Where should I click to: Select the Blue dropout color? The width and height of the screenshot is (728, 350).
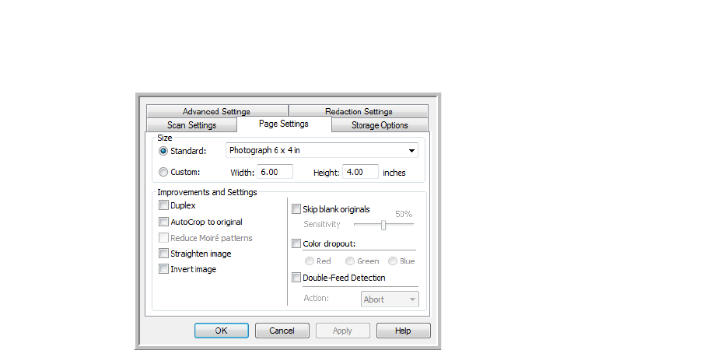(392, 261)
